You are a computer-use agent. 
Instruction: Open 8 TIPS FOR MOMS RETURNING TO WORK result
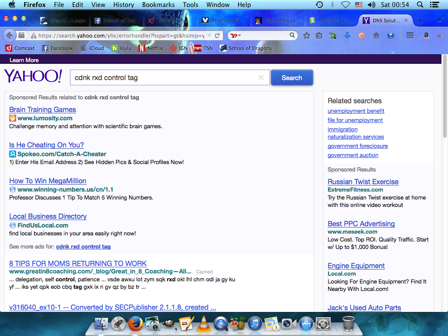click(78, 263)
